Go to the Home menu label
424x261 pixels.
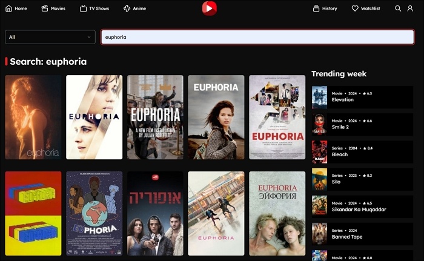coord(21,8)
